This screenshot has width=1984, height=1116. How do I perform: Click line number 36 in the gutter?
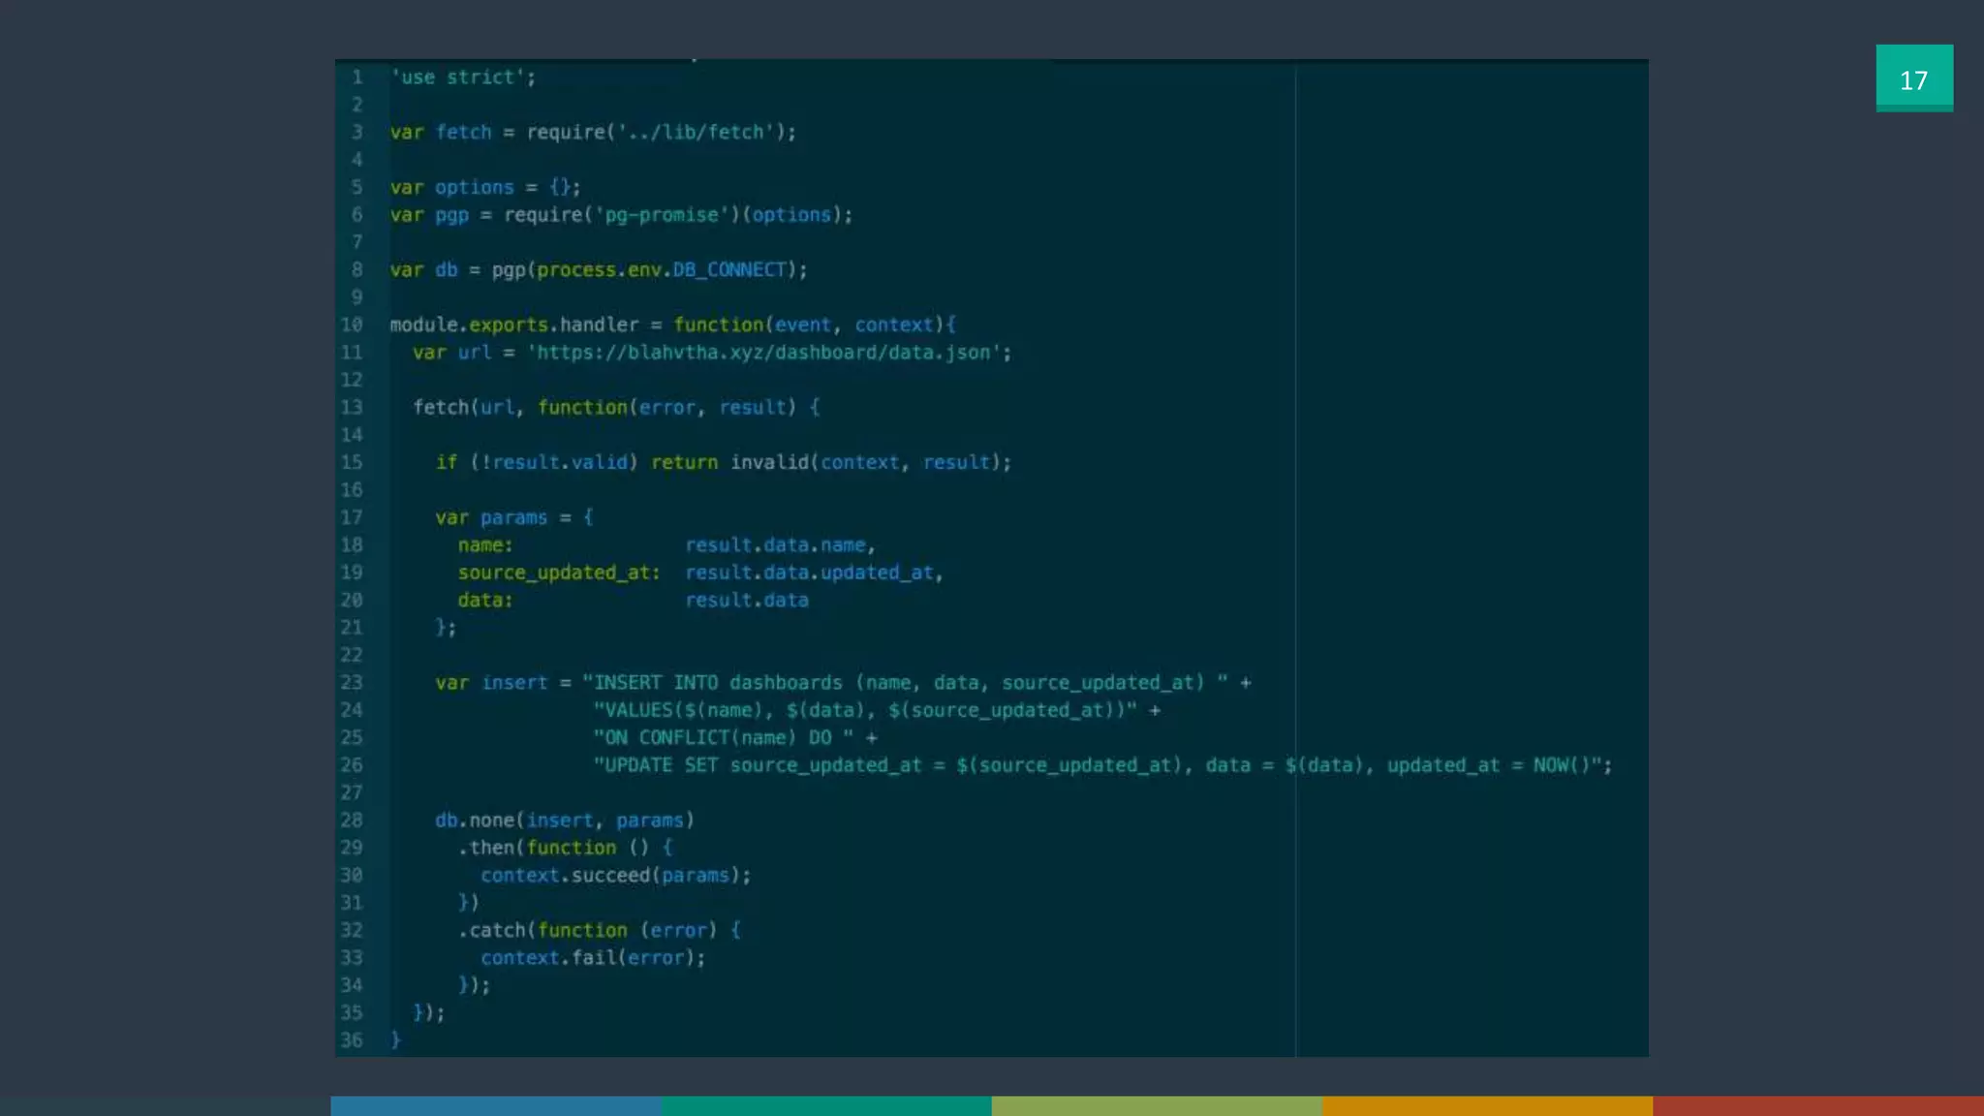(x=352, y=1040)
